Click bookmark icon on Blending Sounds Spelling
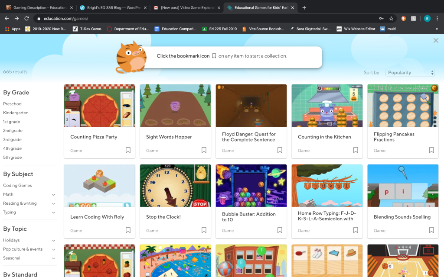 431,230
